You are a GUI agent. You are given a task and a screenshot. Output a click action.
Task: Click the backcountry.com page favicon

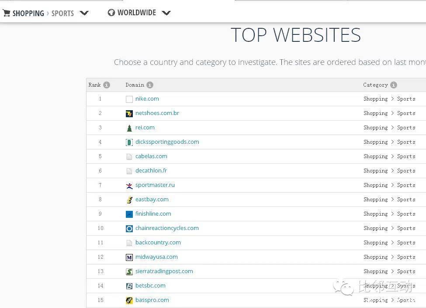129,243
